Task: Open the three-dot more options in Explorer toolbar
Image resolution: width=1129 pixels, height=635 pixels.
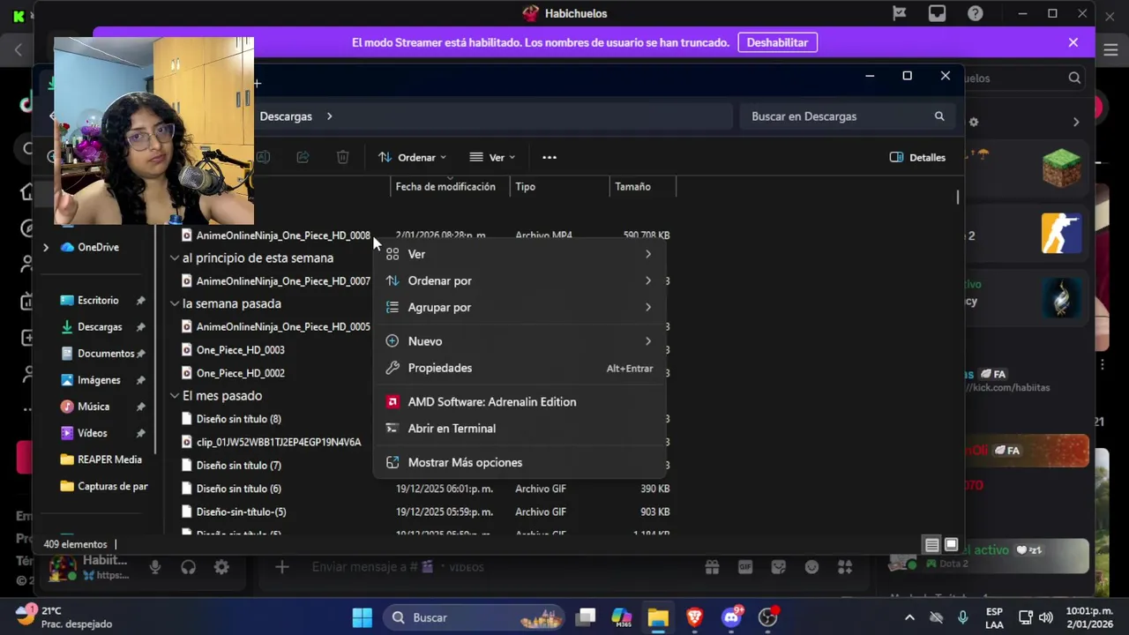Action: pos(550,157)
